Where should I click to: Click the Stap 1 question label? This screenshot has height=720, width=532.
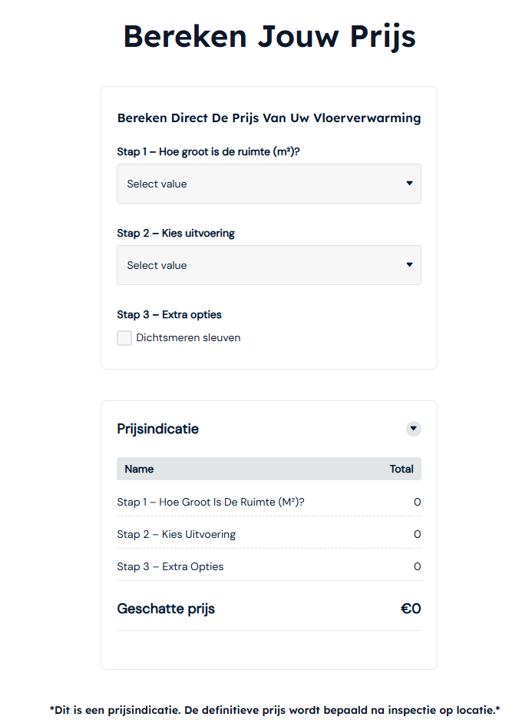[208, 151]
